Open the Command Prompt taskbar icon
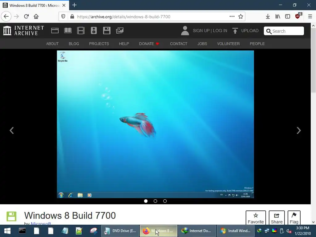The image size is (316, 237). click(x=22, y=231)
